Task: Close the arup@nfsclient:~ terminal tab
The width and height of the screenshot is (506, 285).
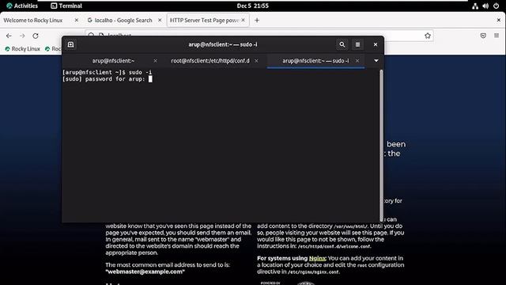Action: coord(155,61)
